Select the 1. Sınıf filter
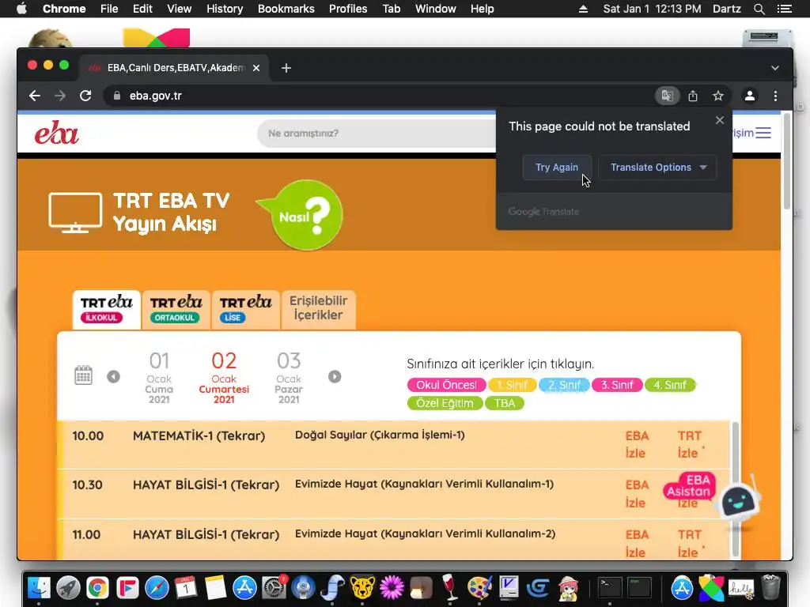 click(x=512, y=385)
